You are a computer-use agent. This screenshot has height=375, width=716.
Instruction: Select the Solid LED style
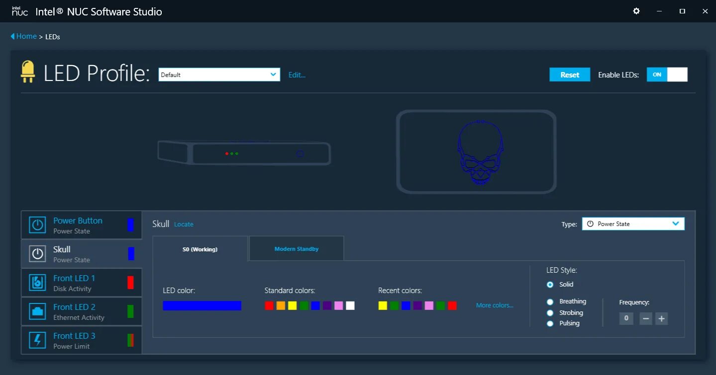click(550, 285)
